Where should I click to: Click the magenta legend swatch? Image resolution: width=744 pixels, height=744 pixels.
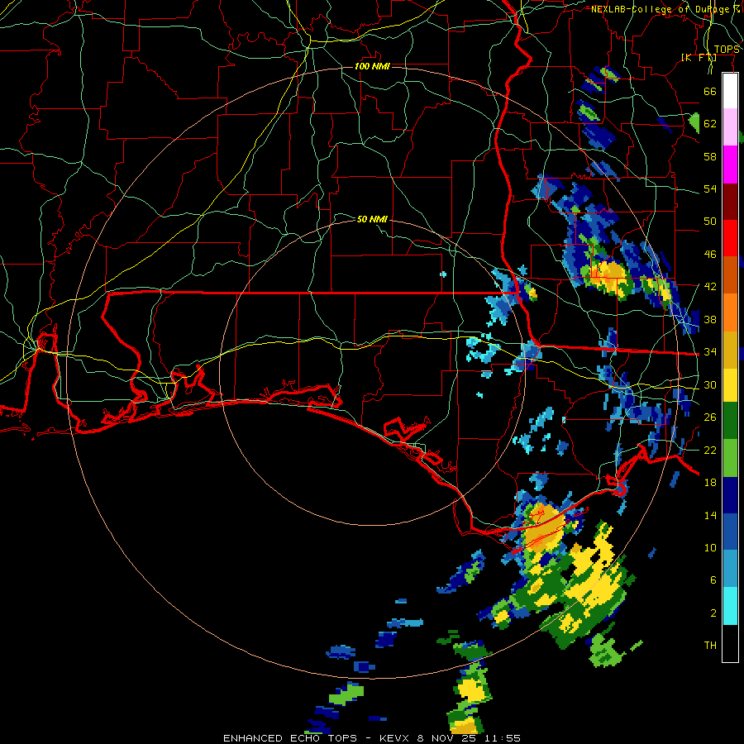730,165
